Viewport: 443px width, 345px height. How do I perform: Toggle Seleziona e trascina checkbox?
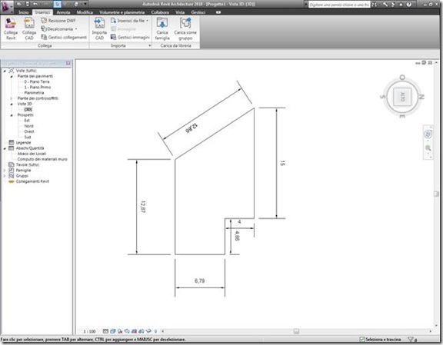pyautogui.click(x=362, y=340)
